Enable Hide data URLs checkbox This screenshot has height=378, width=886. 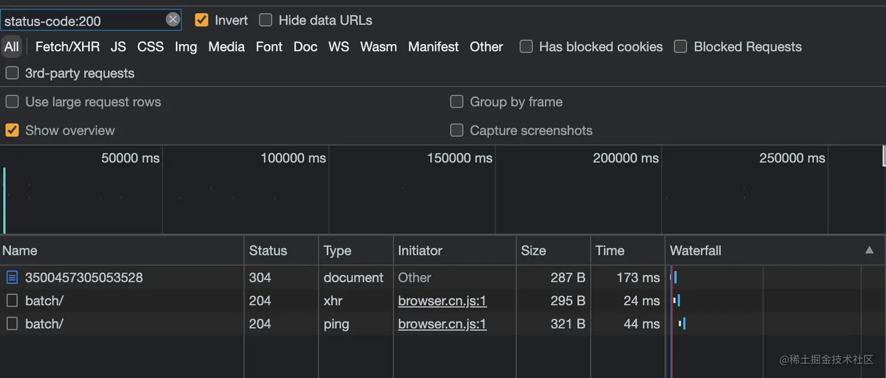click(x=265, y=20)
